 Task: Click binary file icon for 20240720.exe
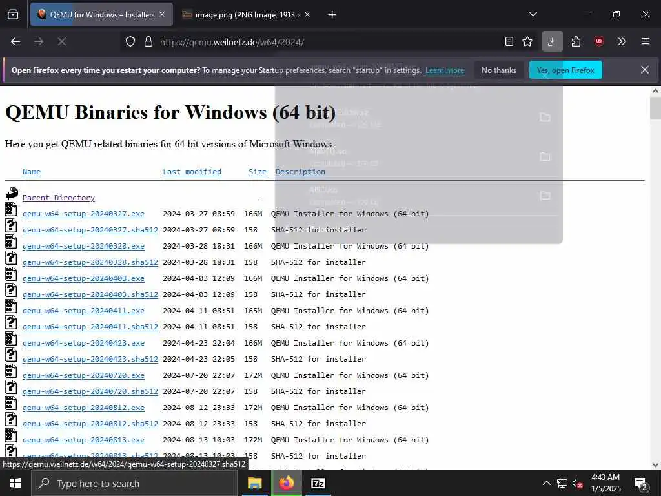11,371
